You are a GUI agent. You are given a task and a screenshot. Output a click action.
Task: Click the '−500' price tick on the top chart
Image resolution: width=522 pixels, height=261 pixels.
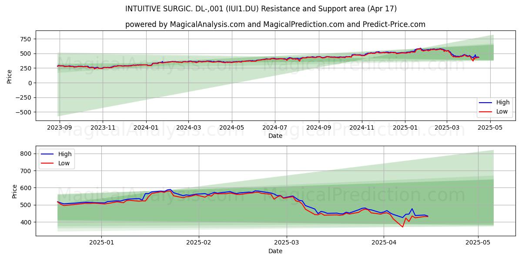tap(23, 112)
